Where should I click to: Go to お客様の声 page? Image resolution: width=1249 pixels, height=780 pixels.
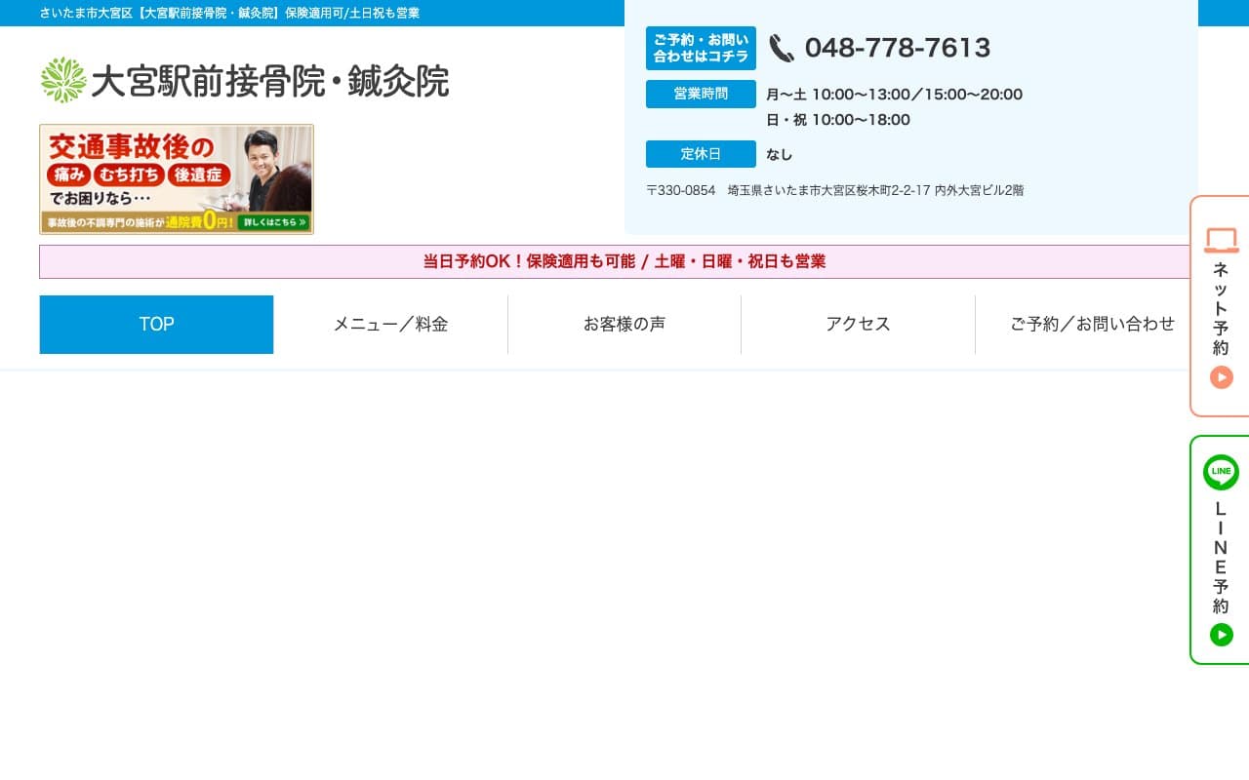point(624,325)
